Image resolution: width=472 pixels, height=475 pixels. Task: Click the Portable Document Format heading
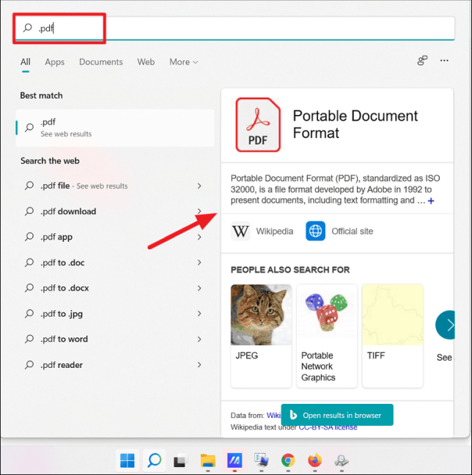click(355, 124)
